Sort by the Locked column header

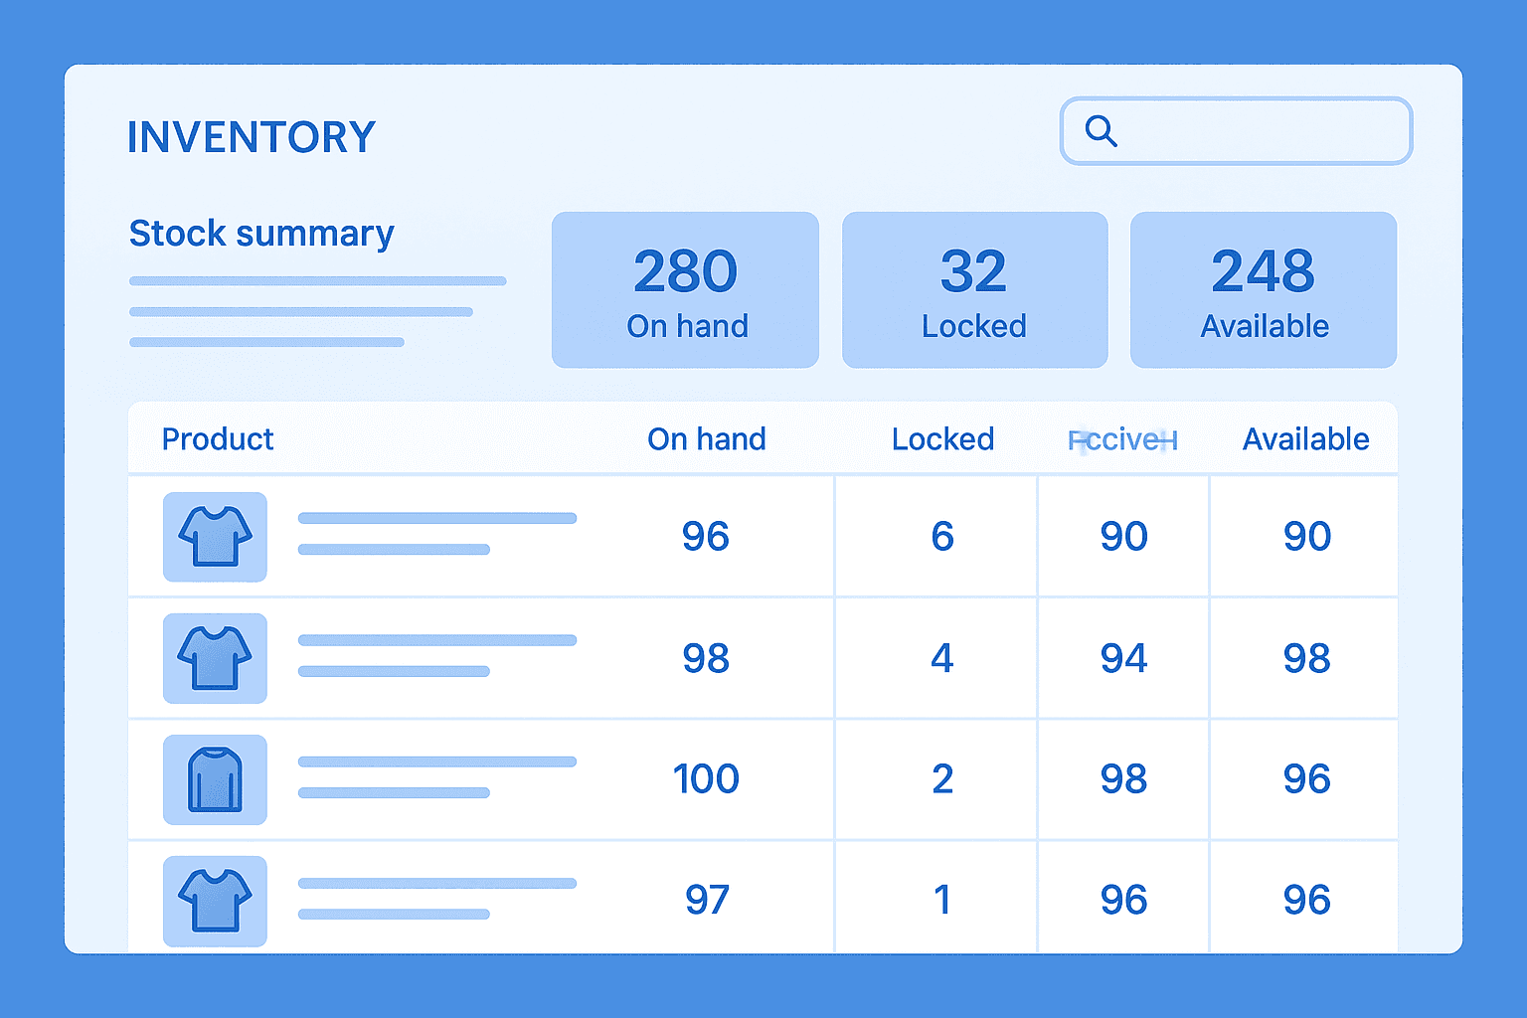pos(942,439)
